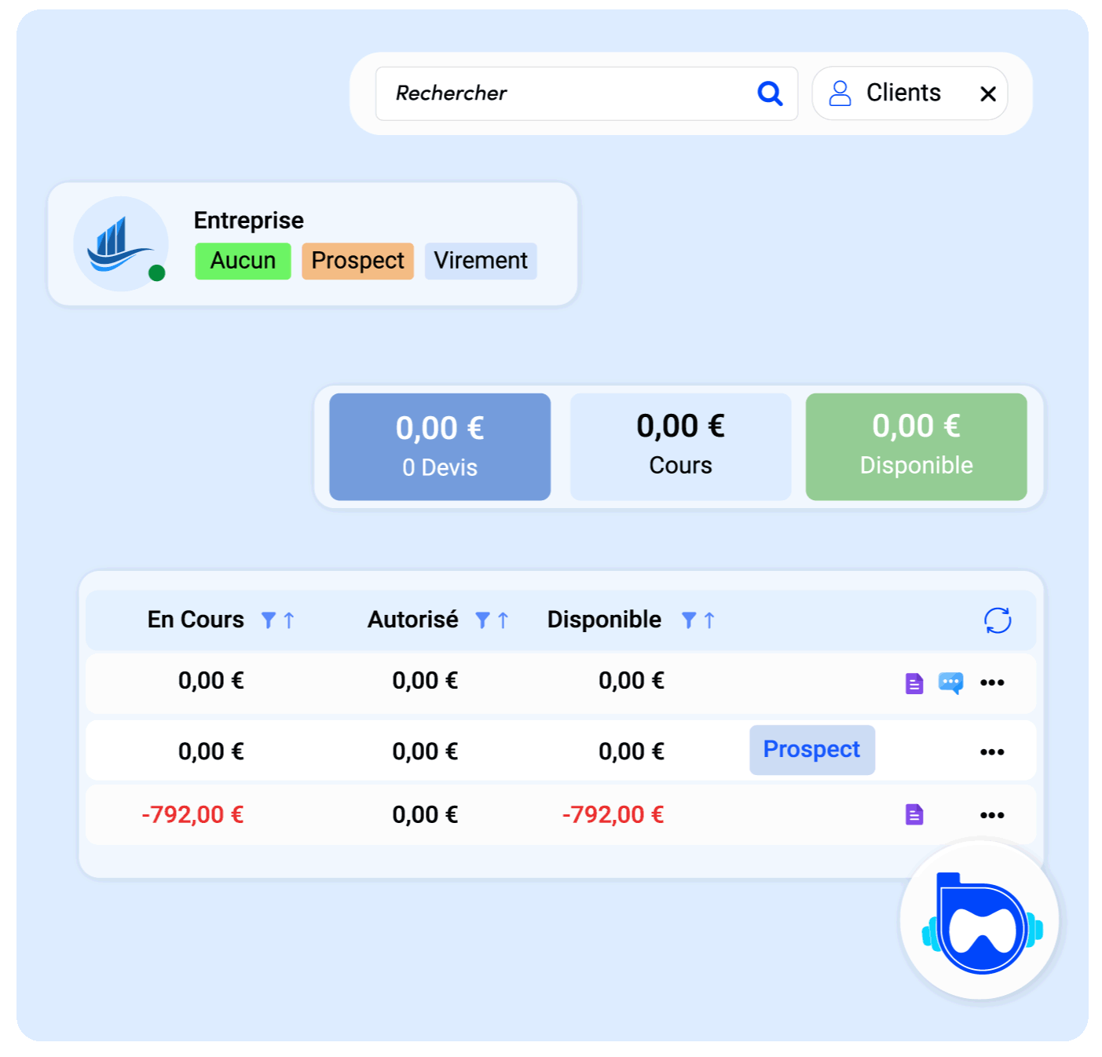Sort the En Cours column ascending
Image resolution: width=1102 pixels, height=1057 pixels.
click(x=289, y=620)
